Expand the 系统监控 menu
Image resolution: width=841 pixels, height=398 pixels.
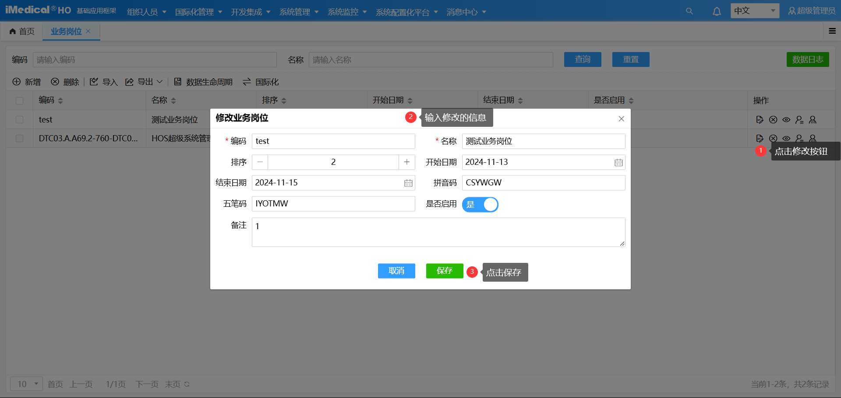tap(347, 12)
